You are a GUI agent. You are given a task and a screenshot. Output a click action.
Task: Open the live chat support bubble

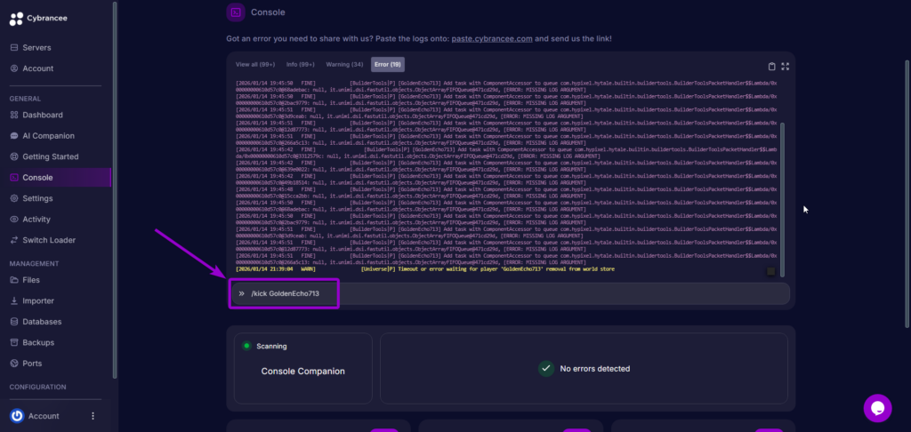877,408
